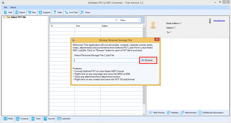Open the Additional Information tab

[211, 113]
